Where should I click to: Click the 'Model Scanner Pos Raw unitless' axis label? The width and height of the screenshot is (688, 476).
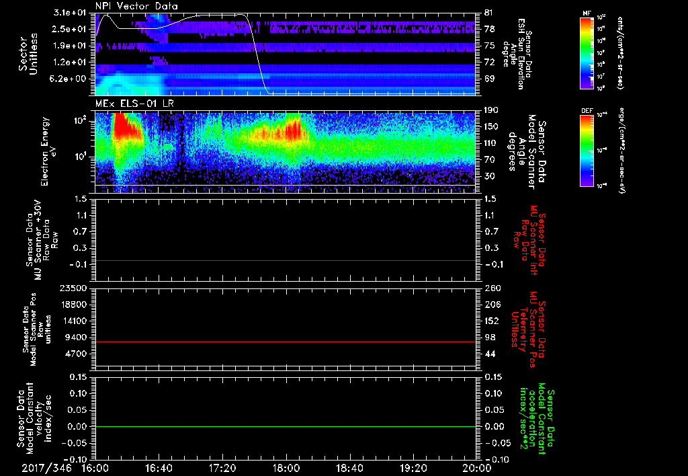(x=38, y=329)
